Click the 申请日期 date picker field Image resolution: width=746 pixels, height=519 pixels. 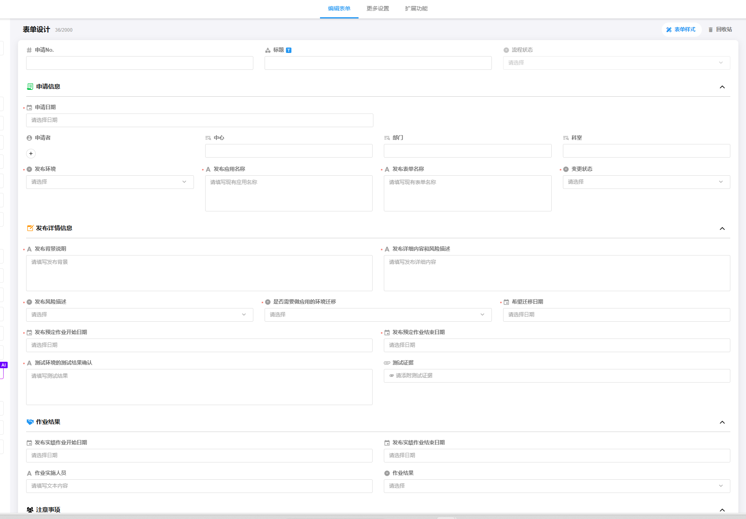coord(200,120)
